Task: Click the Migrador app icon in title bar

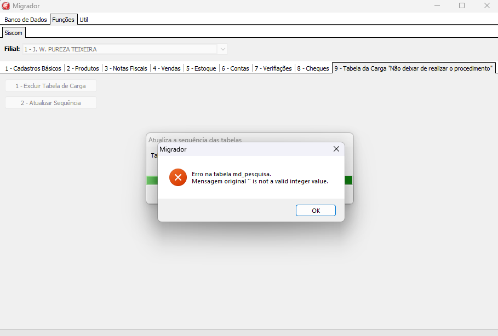Action: pos(6,6)
